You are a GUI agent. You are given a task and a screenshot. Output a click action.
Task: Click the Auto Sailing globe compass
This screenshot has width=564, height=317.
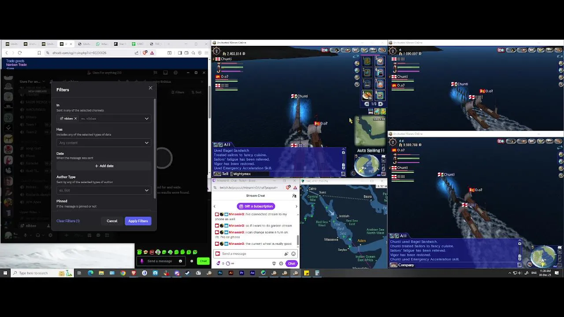pos(367,165)
